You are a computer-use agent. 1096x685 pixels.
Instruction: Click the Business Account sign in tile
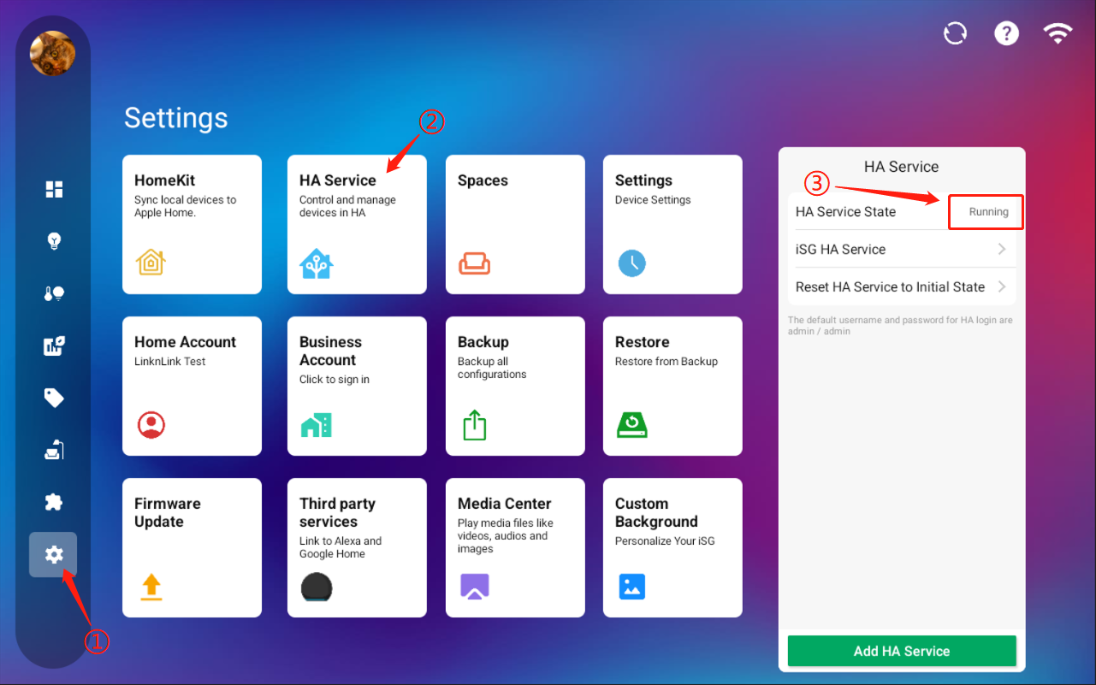click(357, 386)
